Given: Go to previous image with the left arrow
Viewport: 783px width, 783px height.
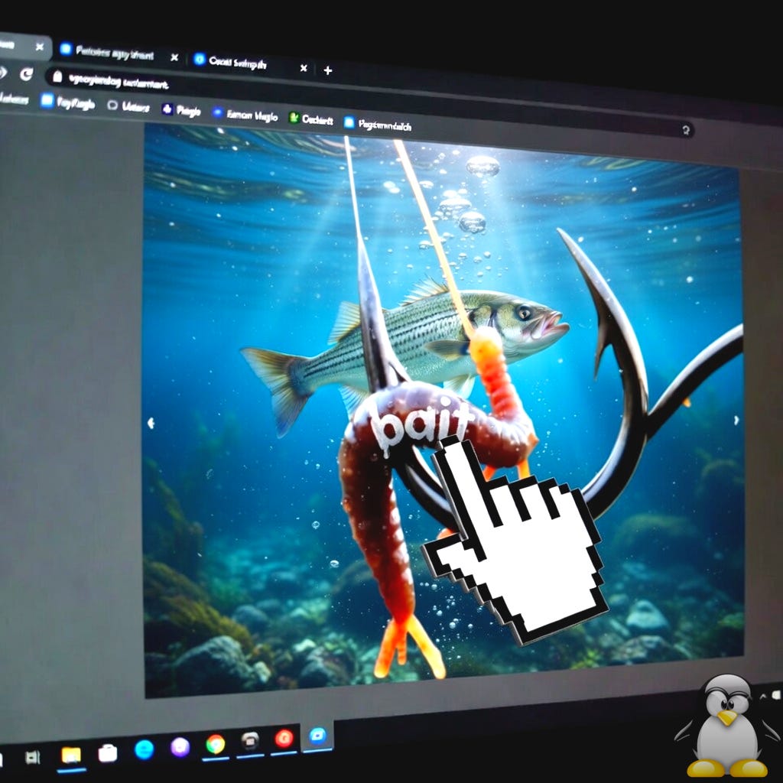Looking at the screenshot, I should tap(151, 424).
